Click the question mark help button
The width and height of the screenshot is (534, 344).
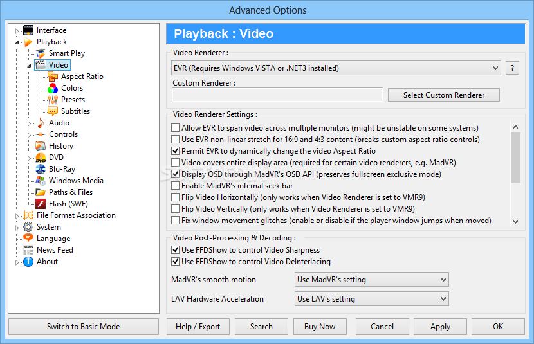tap(513, 68)
